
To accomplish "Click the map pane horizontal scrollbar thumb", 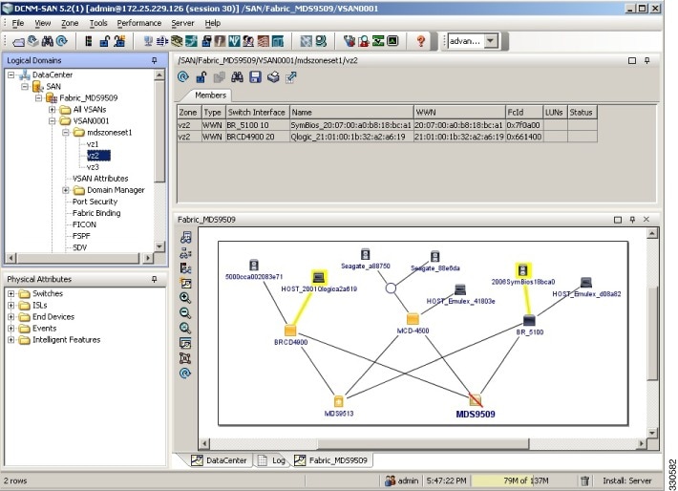I will (x=423, y=443).
